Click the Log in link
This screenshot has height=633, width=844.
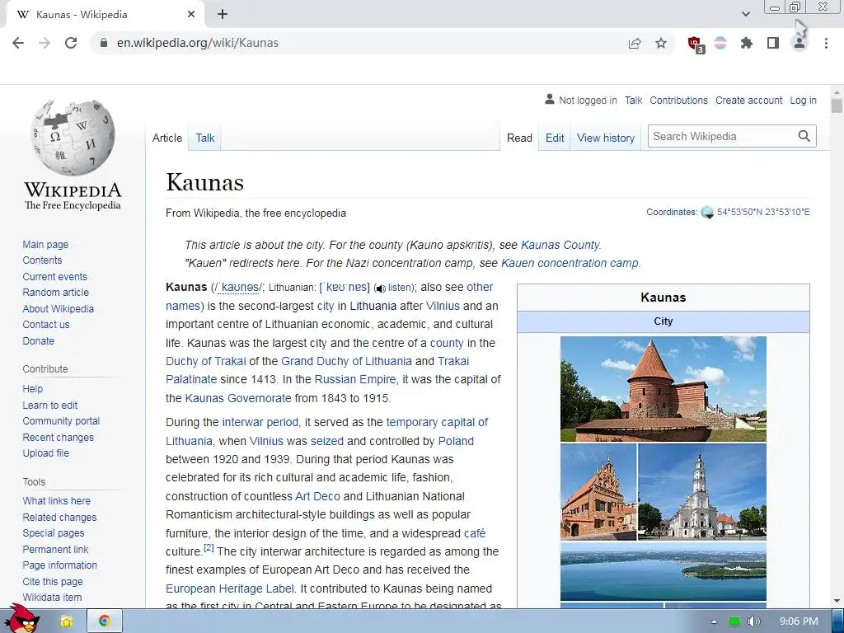[803, 100]
